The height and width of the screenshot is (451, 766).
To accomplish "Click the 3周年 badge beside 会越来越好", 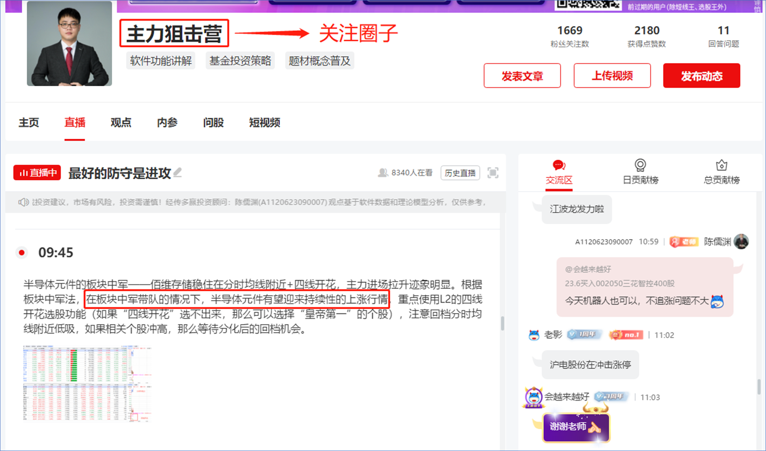I will tap(611, 396).
